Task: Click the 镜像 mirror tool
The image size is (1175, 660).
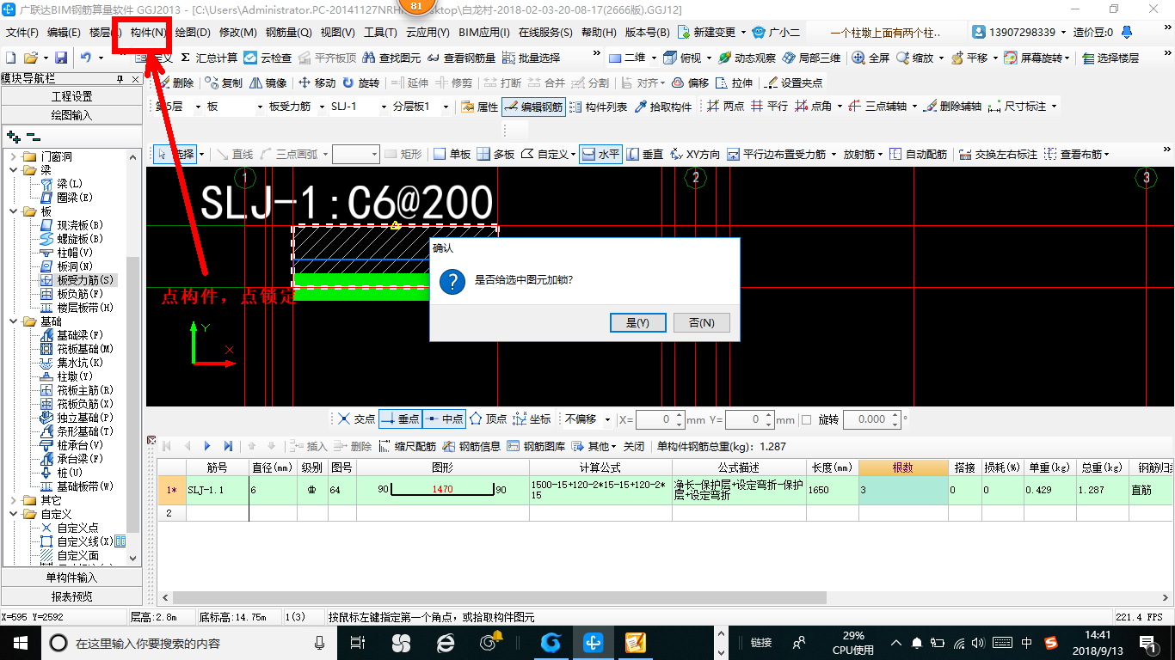Action: [x=268, y=83]
